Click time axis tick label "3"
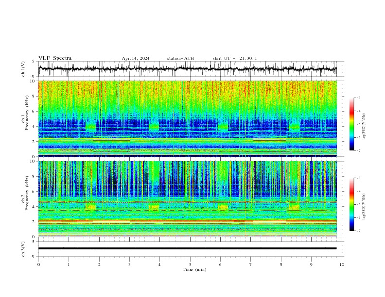The width and height of the screenshot is (385, 297). point(129,264)
